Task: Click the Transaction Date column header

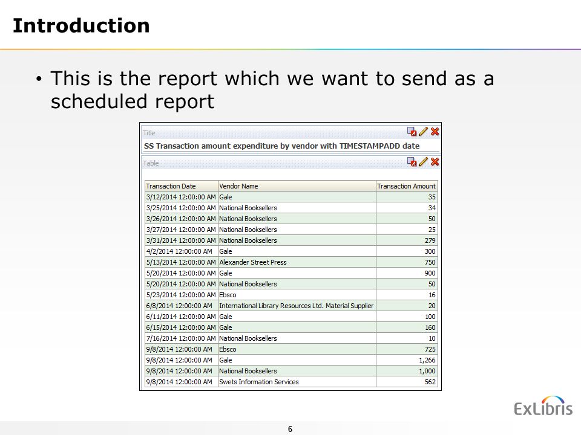Action: click(x=182, y=186)
